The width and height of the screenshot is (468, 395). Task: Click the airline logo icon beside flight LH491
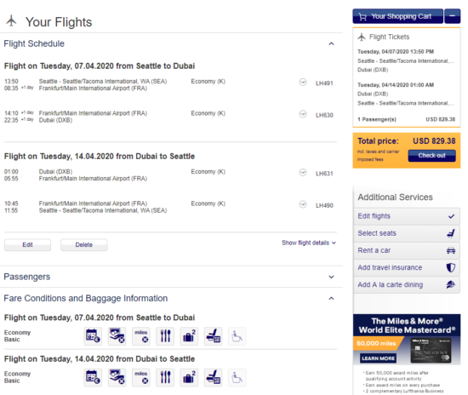pos(303,83)
